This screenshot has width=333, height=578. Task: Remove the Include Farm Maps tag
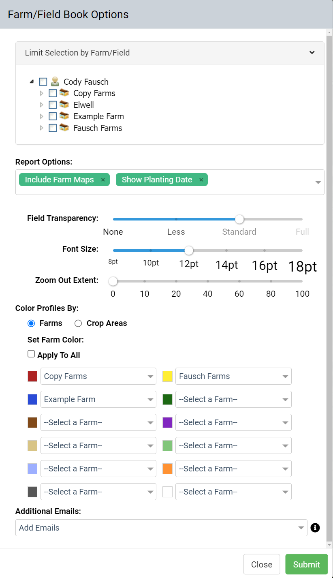(x=103, y=180)
